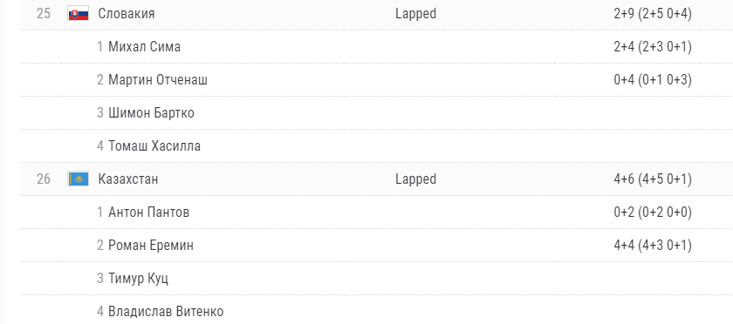The image size is (733, 324).
Task: Select athlete Роман Еремин
Action: point(151,245)
